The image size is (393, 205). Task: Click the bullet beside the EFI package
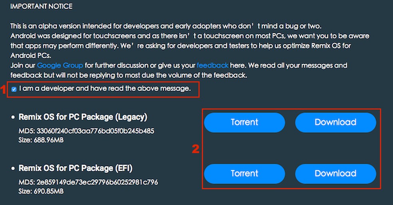pyautogui.click(x=13, y=168)
